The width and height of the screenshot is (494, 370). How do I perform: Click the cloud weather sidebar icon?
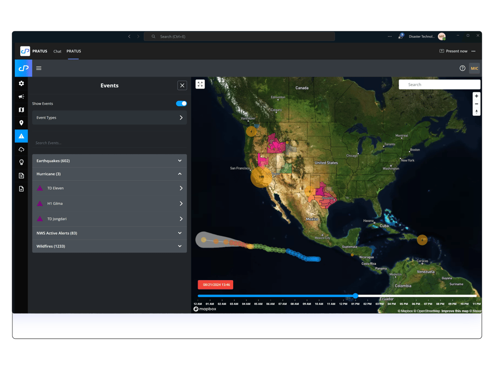(x=21, y=149)
